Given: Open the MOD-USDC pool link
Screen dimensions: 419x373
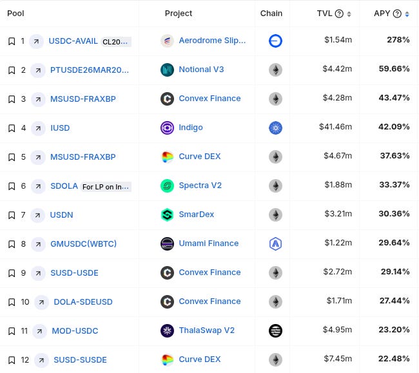Looking at the screenshot, I should [75, 331].
